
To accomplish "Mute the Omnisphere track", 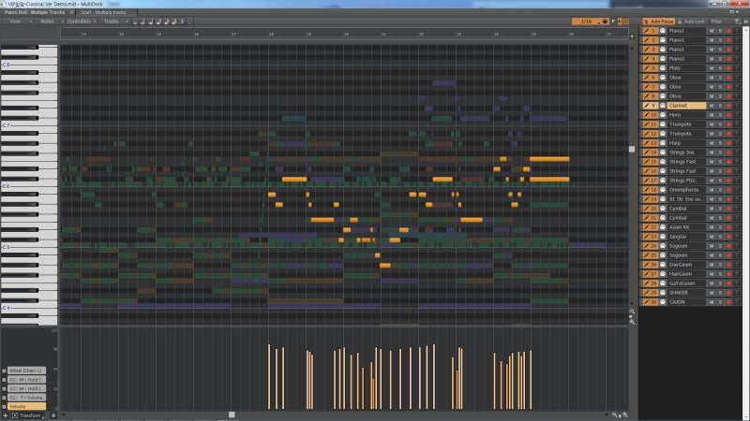I will click(x=712, y=190).
